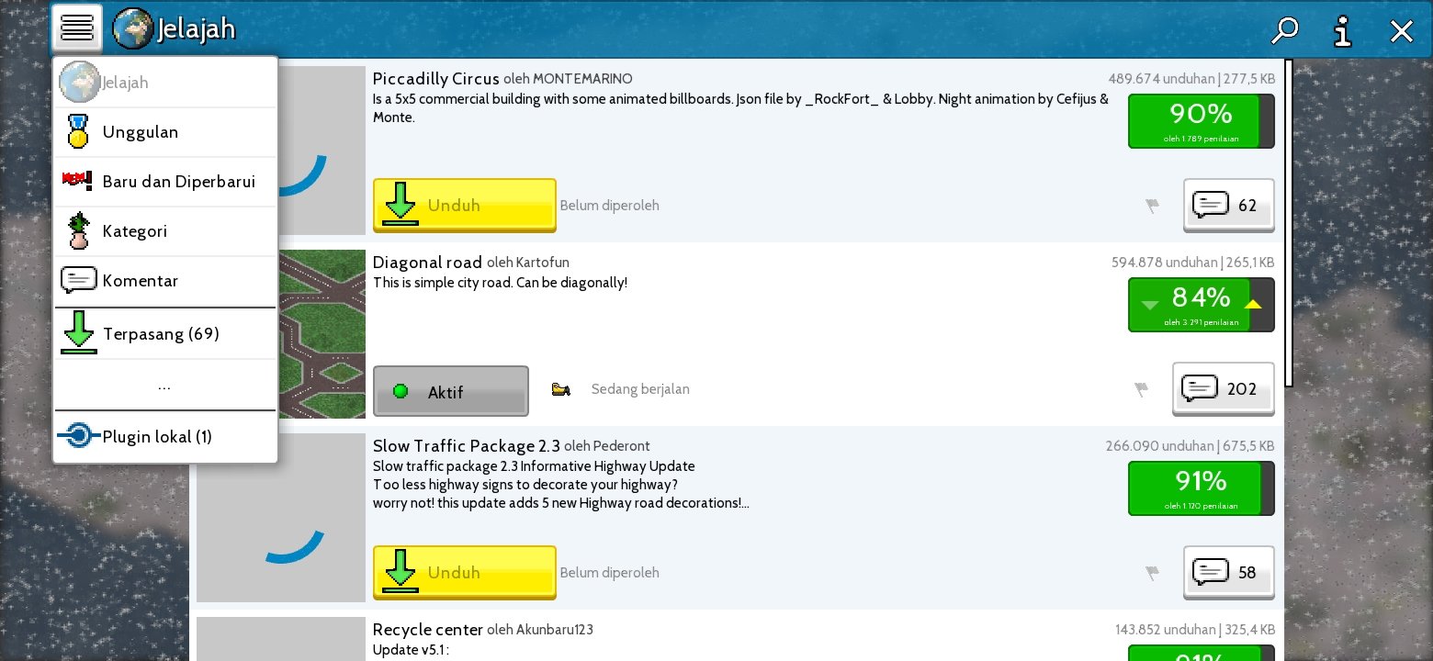This screenshot has width=1433, height=661.
Task: Toggle Aktif button for Diagonal road
Action: coord(451,392)
